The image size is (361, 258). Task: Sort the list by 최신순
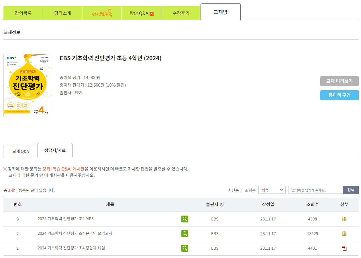[x=233, y=190]
